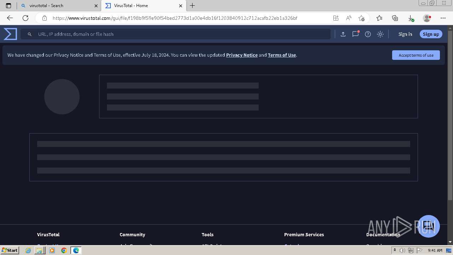Click the Tools footer heading
The height and width of the screenshot is (255, 453).
pos(207,234)
